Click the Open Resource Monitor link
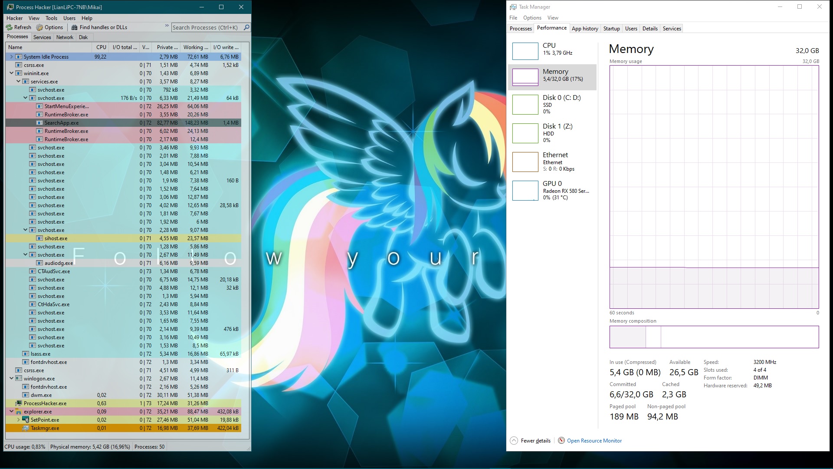Viewport: 833px width, 469px height. (594, 441)
